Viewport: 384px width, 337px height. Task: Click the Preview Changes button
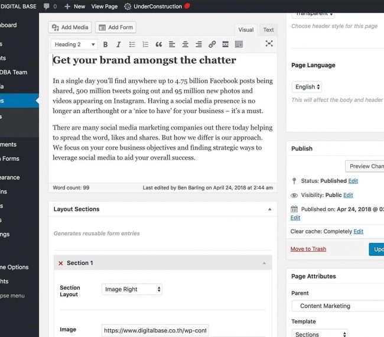pos(365,166)
